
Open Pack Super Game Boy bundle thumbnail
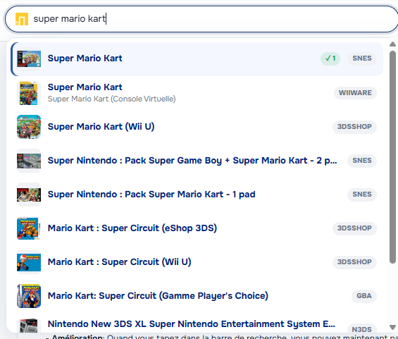pos(29,161)
